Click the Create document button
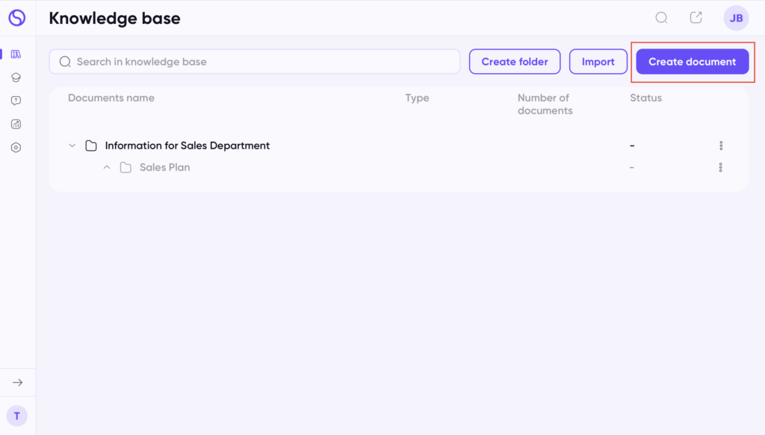765x435 pixels. pyautogui.click(x=693, y=62)
